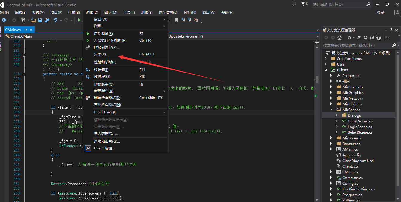Open 异常(X)... from the Debug menu
Screen dimensions: 401x202
(126, 54)
